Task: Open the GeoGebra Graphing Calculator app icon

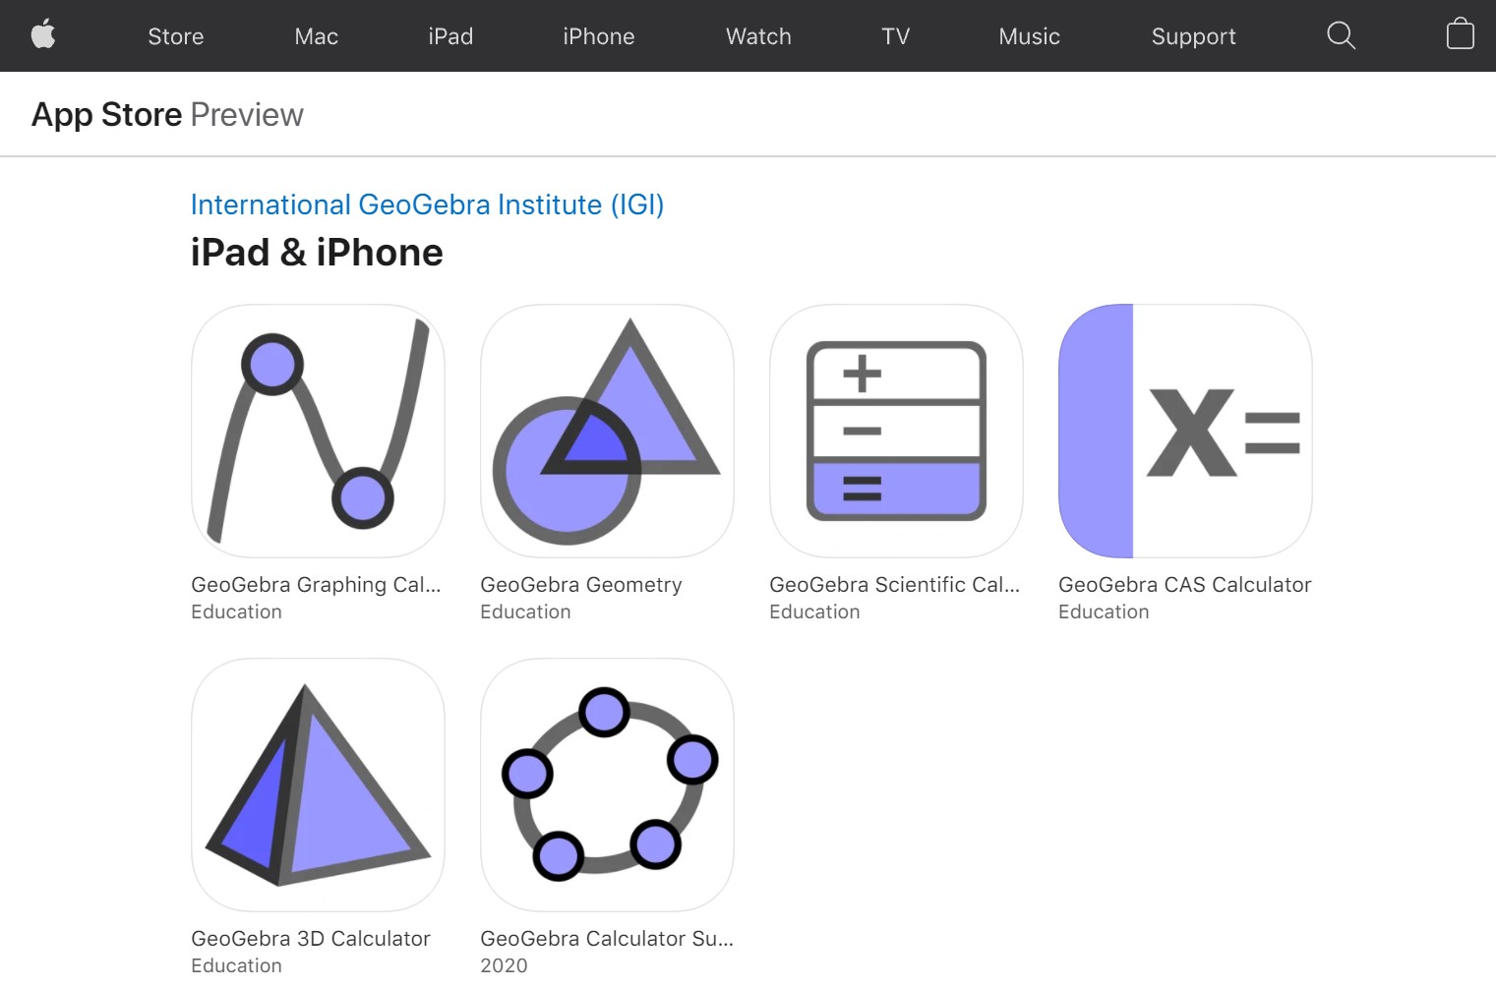Action: [318, 431]
